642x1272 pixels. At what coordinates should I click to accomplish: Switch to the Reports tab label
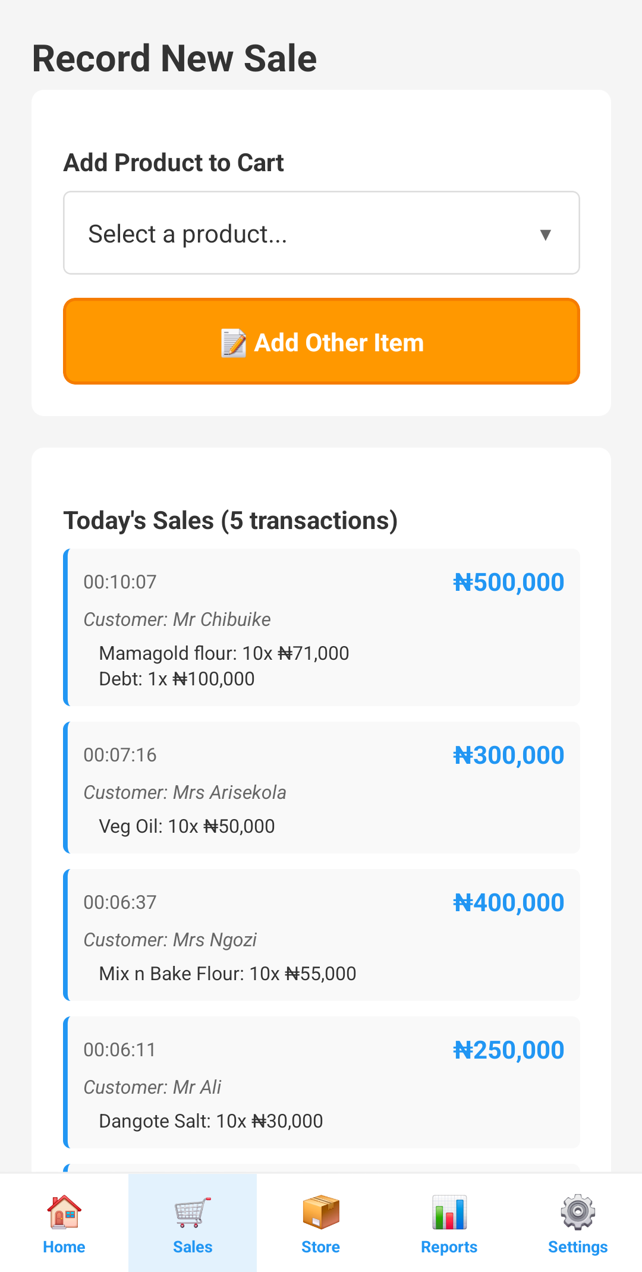pyautogui.click(x=449, y=1247)
